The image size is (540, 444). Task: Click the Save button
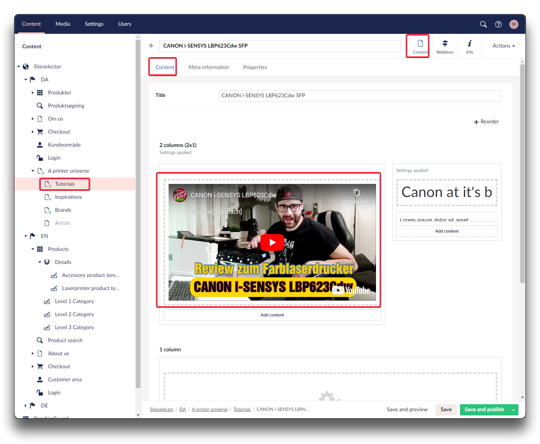[446, 409]
